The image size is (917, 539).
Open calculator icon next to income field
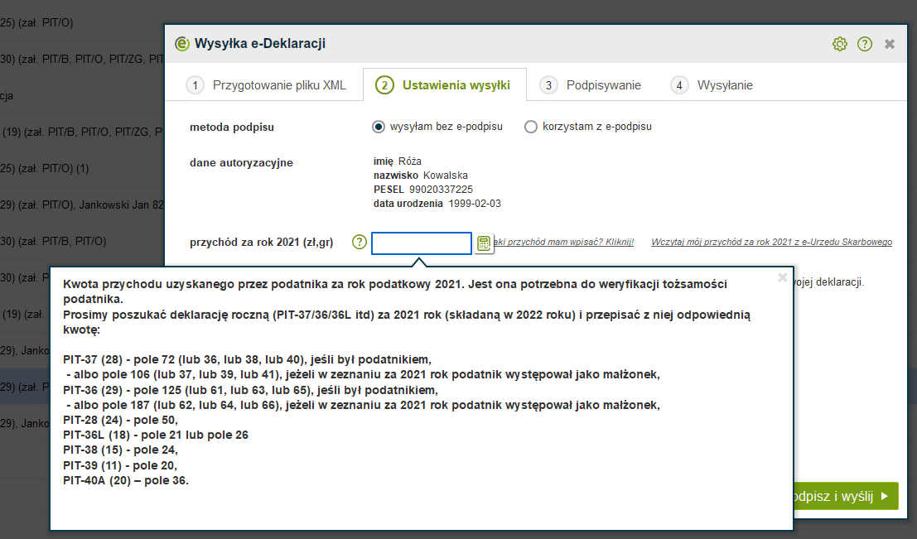pyautogui.click(x=484, y=243)
